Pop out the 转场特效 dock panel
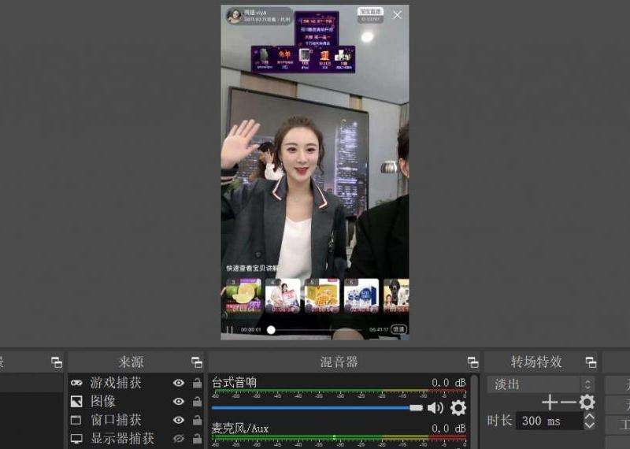The height and width of the screenshot is (449, 630). click(x=591, y=362)
